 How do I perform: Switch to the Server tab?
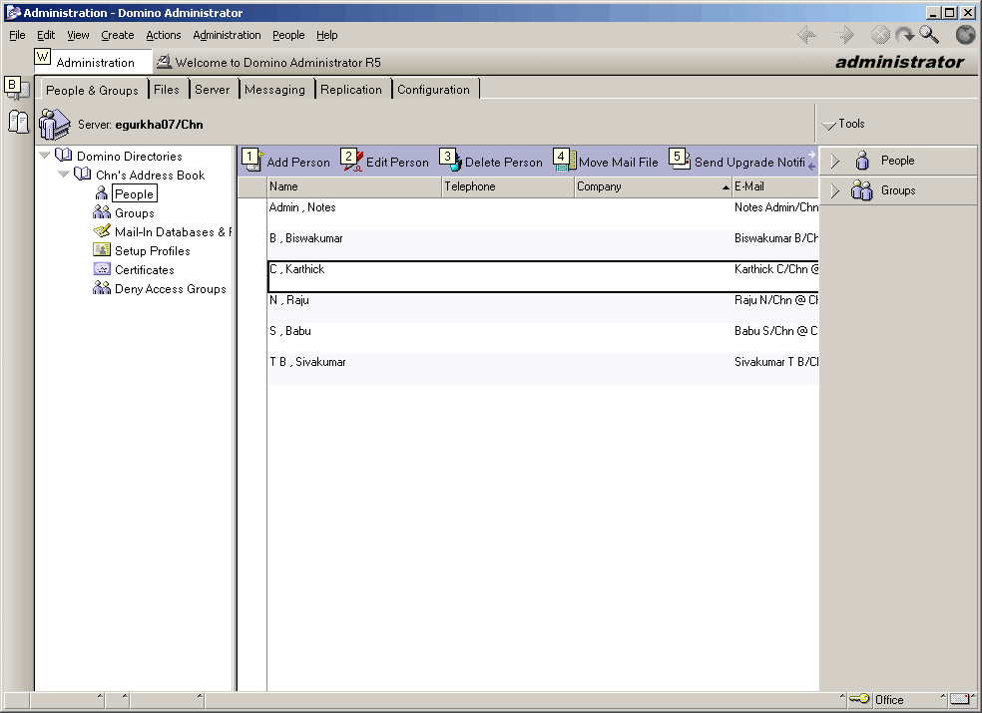(x=213, y=89)
